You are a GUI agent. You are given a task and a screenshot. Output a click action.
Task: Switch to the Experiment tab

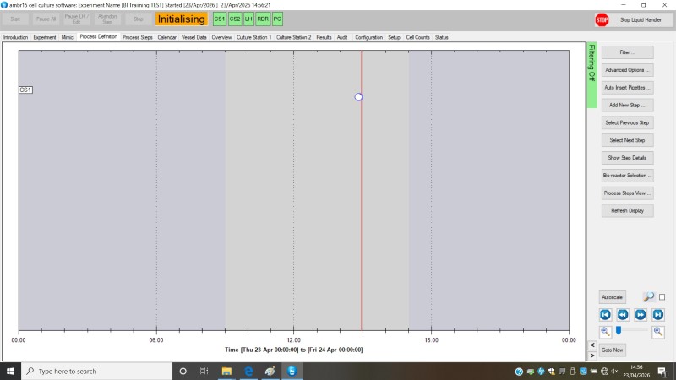(x=45, y=37)
